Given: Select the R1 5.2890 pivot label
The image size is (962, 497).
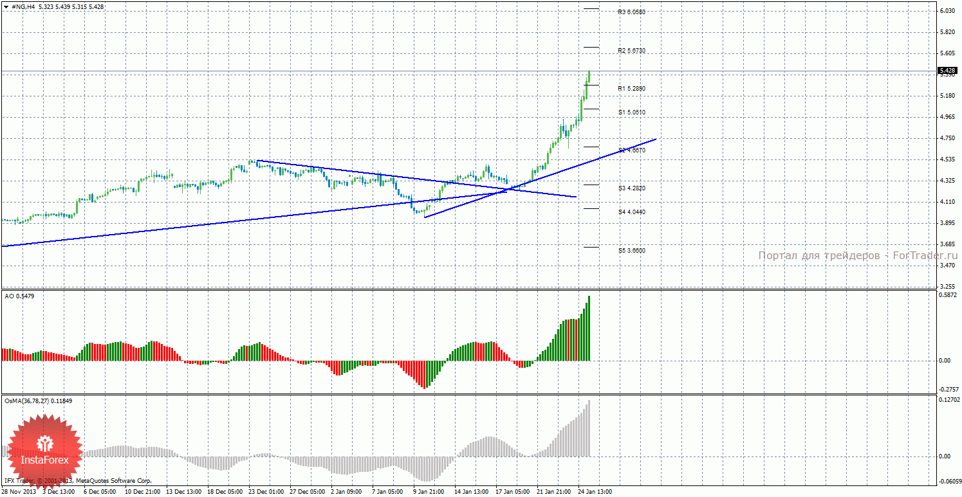Looking at the screenshot, I should coord(632,88).
